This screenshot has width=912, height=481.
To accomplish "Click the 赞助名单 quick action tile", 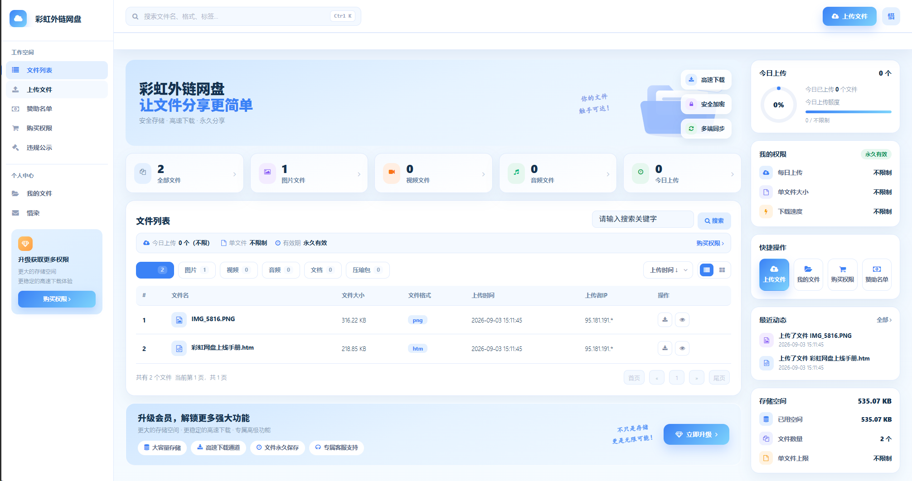I will coord(877,274).
